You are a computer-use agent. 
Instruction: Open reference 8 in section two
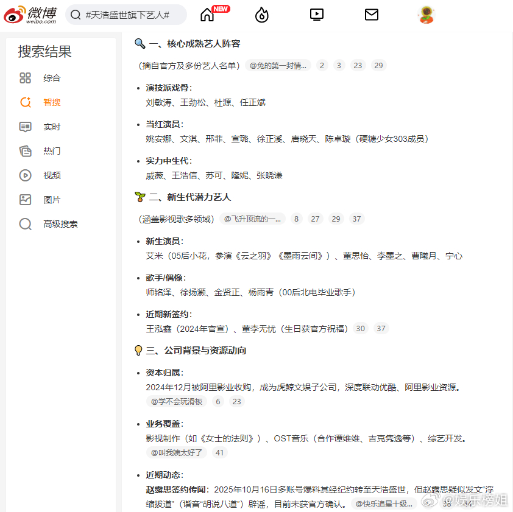point(297,219)
